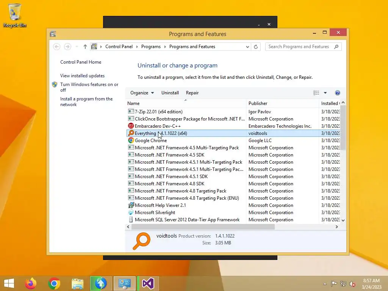Launch Google Chrome from the taskbar
Viewport: 388px width, 291px height.
click(x=54, y=283)
